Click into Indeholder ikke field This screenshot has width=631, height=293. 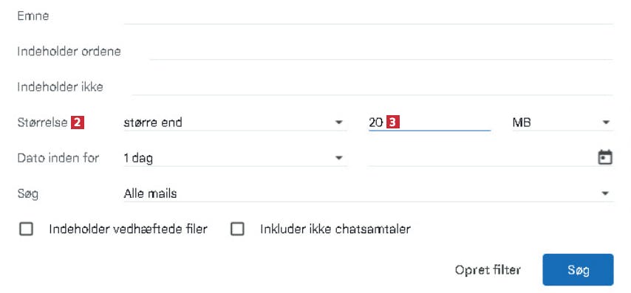point(372,87)
